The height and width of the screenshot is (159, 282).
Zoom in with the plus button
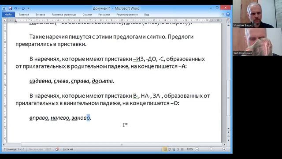point(224,149)
